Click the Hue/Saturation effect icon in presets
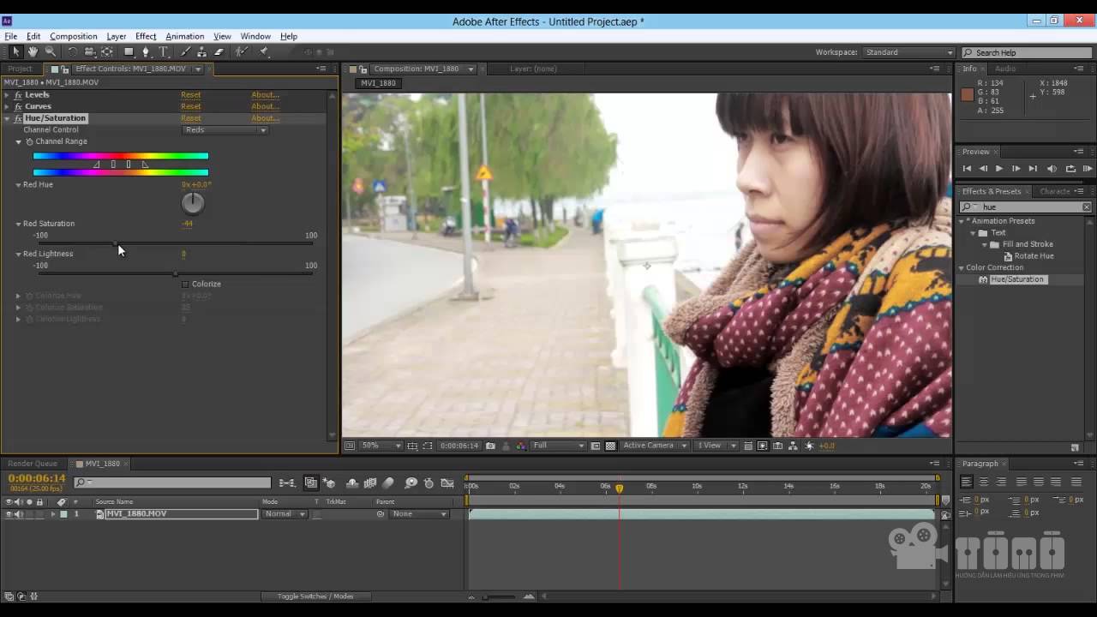Viewport: 1097px width, 617px height. (983, 279)
